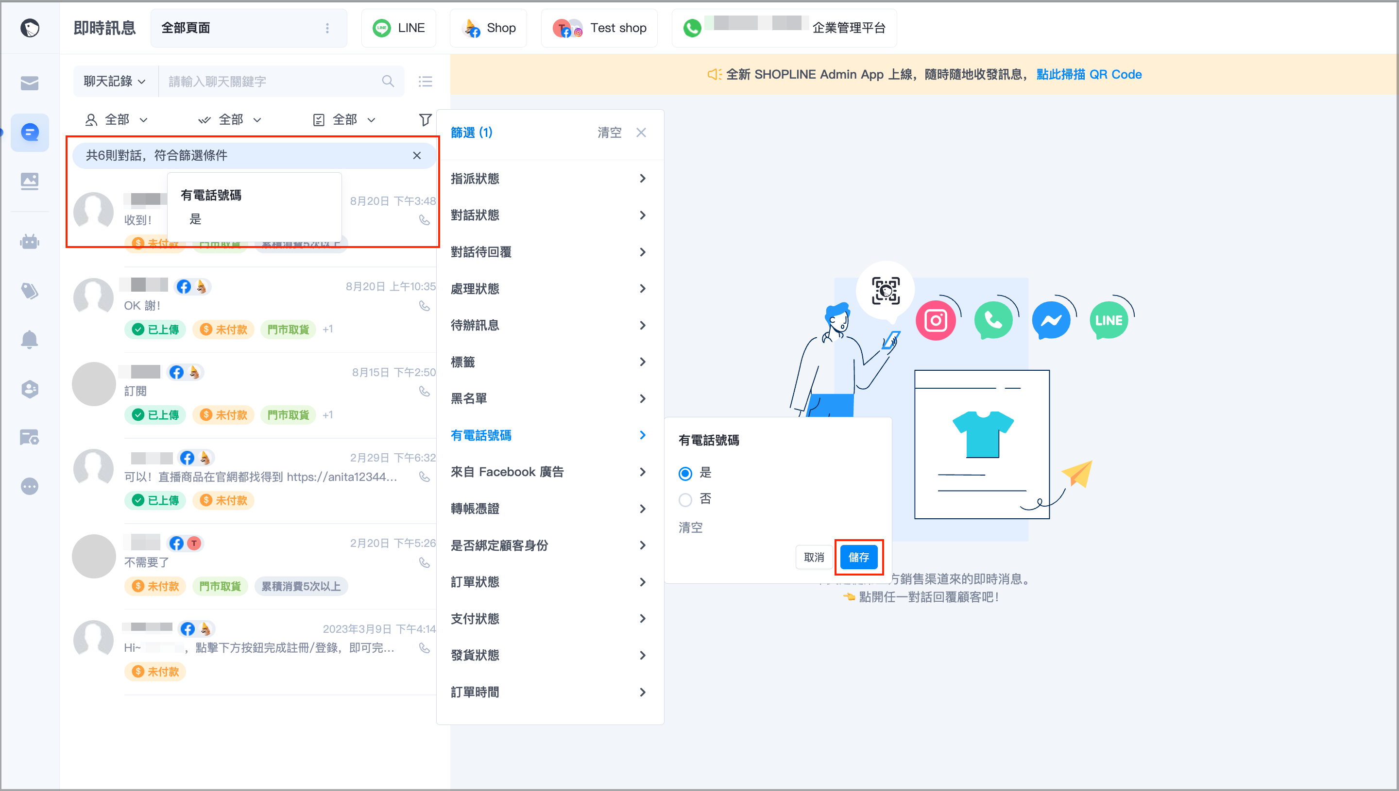Open the assignee 全部 dropdown
1399x791 pixels.
(x=117, y=119)
